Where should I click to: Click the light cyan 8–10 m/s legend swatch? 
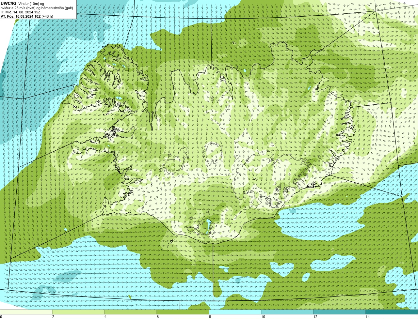pyautogui.click(x=235, y=312)
